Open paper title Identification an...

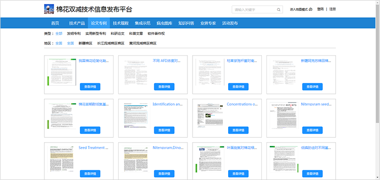click(168, 104)
